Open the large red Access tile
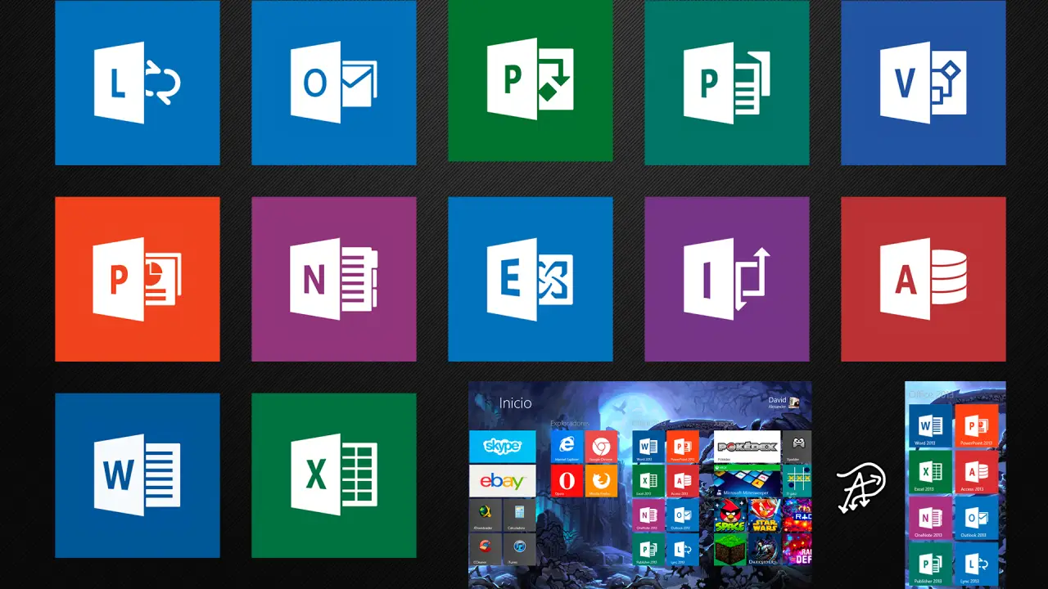Screen dimensions: 1048x589 point(923,279)
